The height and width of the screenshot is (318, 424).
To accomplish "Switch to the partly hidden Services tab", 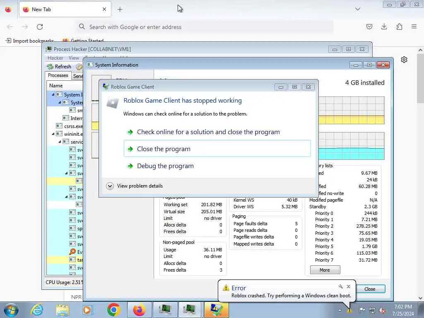I will [77, 76].
